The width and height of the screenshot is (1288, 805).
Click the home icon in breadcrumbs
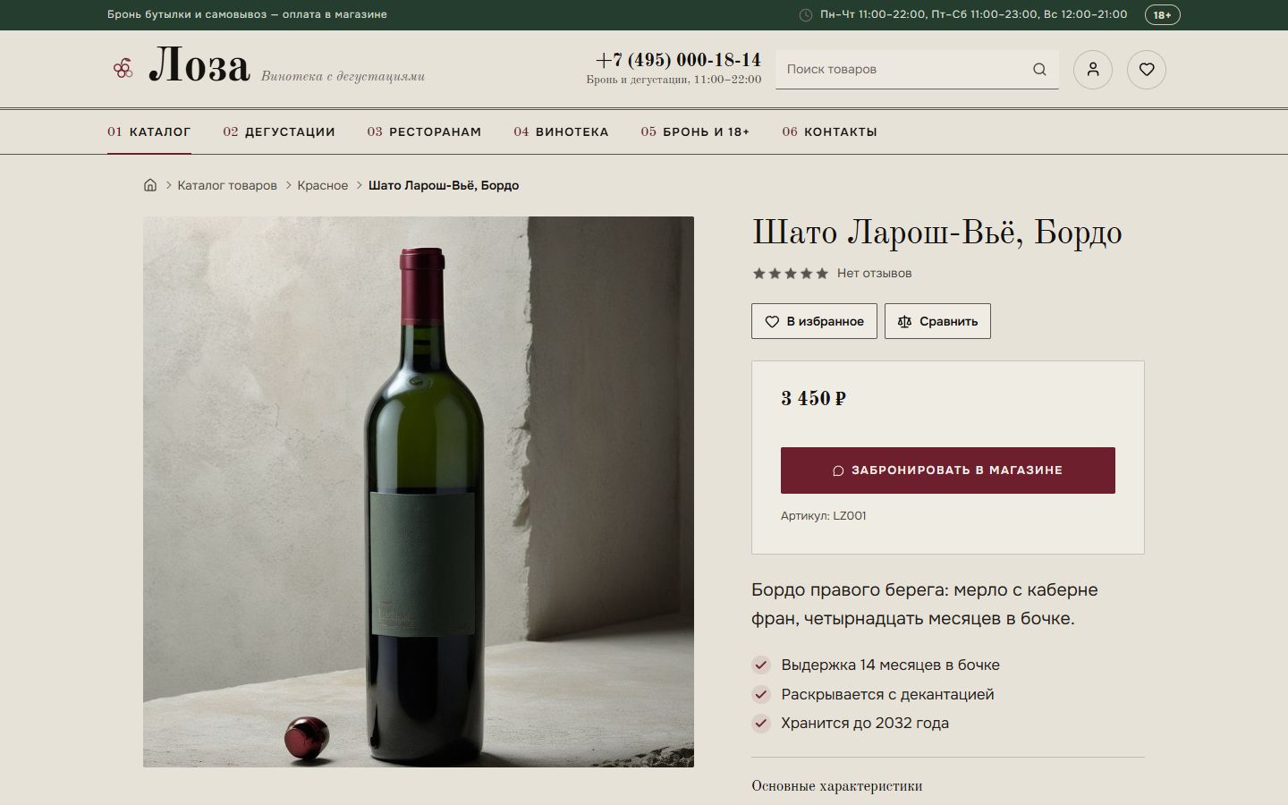[150, 185]
